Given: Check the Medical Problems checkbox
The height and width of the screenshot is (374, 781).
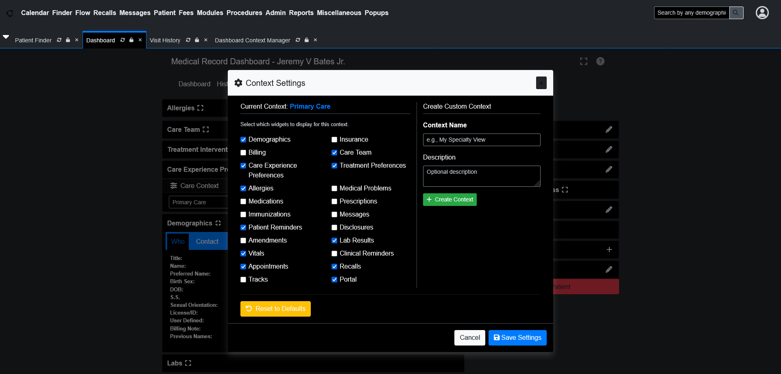Looking at the screenshot, I should point(334,188).
